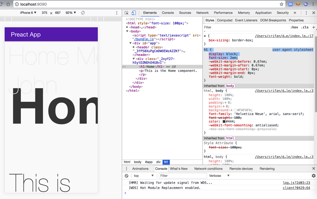Click the #444 color swatch

pos(224,122)
